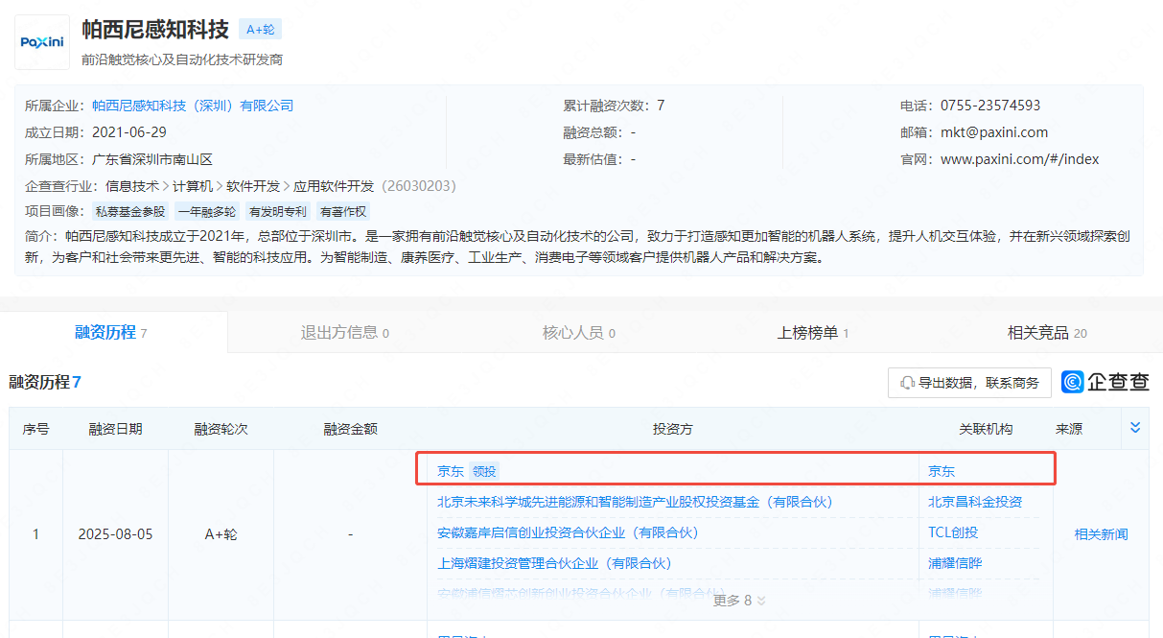
Task: Open the 相关竞品 tab
Action: [1047, 333]
